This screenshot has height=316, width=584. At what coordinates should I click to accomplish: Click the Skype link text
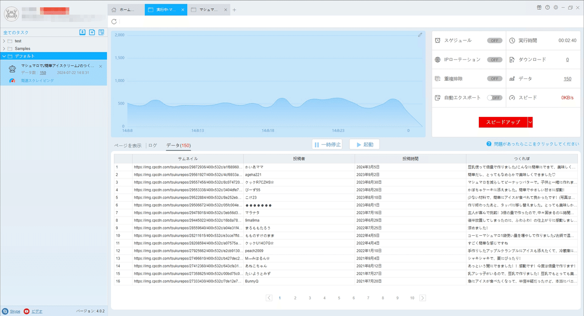pyautogui.click(x=15, y=311)
